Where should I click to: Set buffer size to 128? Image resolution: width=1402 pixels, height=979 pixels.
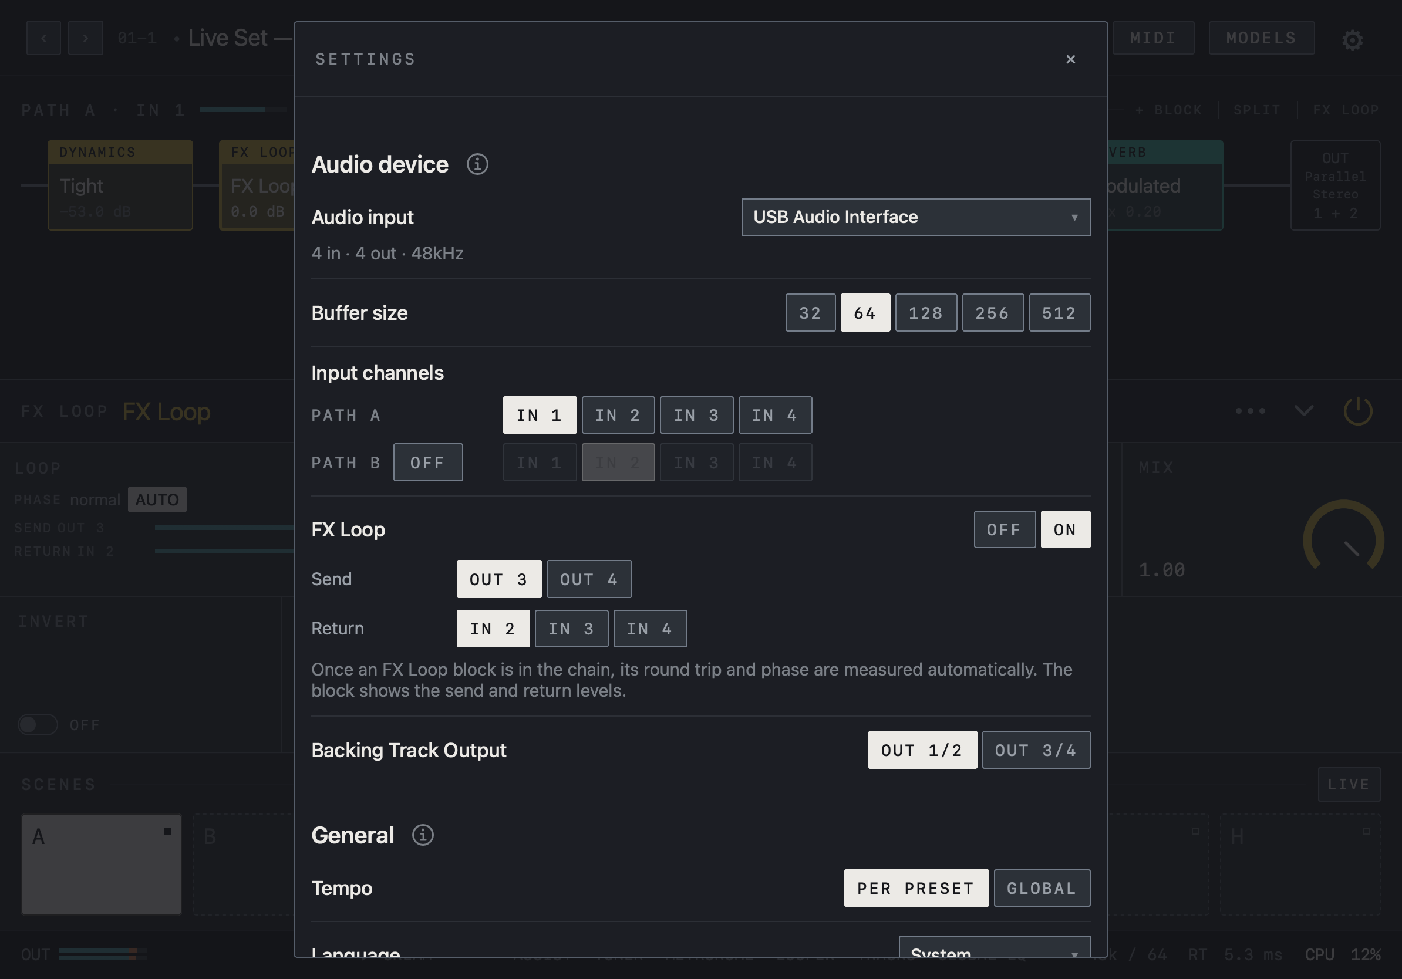click(x=926, y=312)
